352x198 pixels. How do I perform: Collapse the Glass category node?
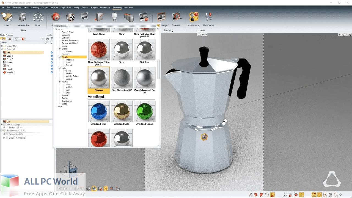click(59, 49)
